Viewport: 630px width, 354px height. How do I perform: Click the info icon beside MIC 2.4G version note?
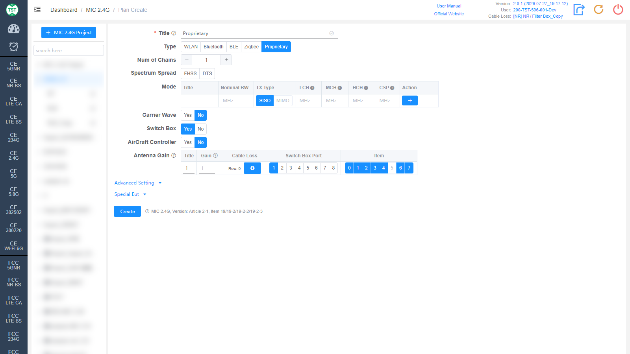tap(147, 212)
